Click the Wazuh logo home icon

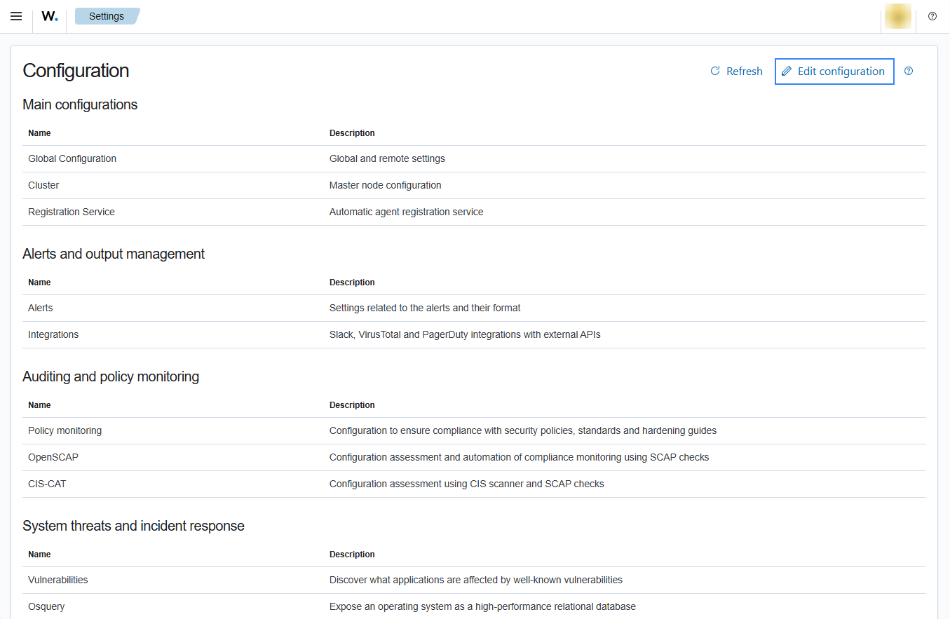tap(49, 16)
